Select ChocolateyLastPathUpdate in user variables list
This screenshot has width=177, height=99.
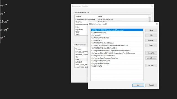pyautogui.click(x=111, y=20)
